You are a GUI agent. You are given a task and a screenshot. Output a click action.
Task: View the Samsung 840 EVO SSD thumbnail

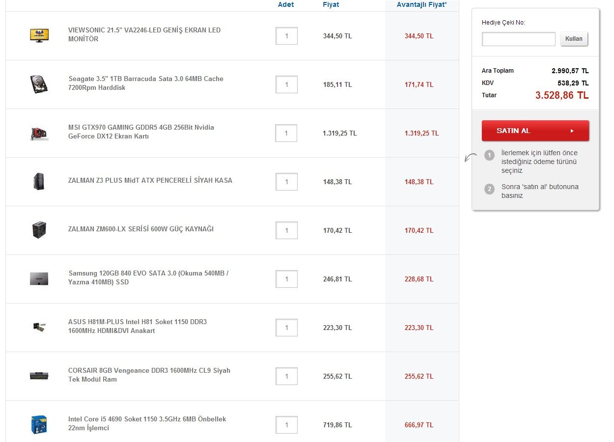tap(39, 278)
